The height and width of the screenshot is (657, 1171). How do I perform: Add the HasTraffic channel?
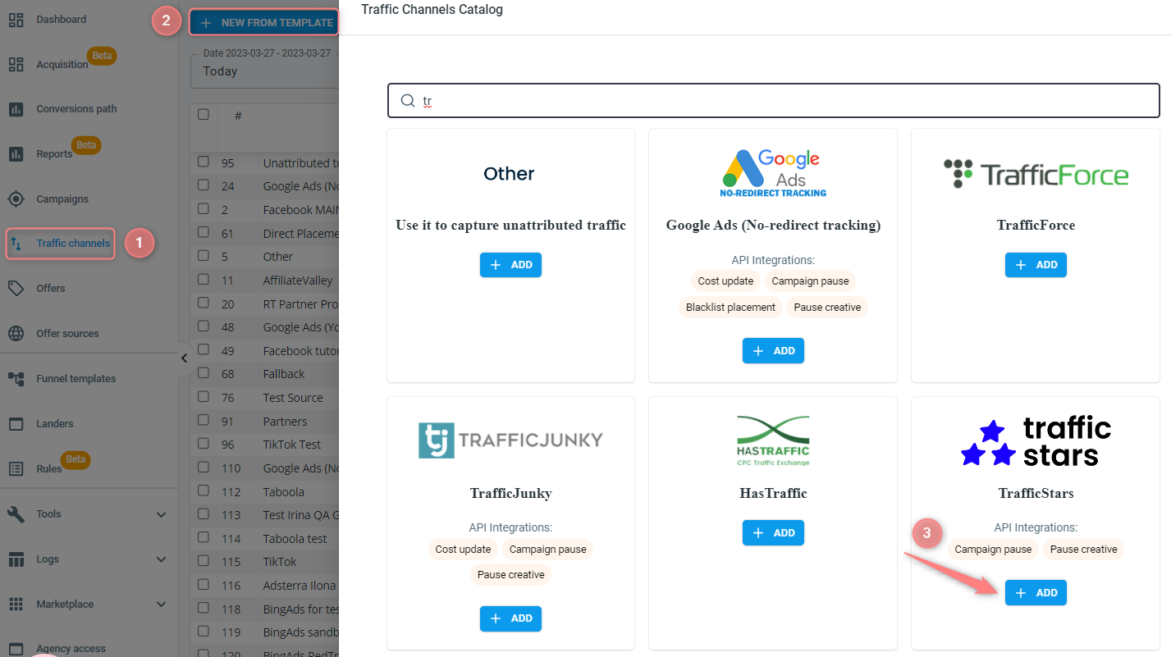coord(773,533)
